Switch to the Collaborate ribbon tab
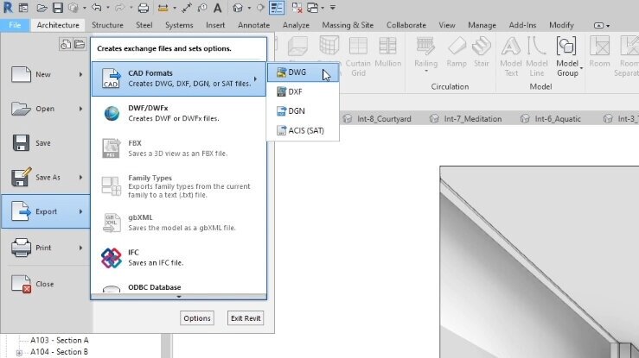The height and width of the screenshot is (358, 639). 406,25
